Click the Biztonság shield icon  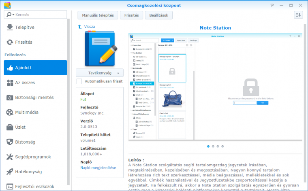(x=10, y=142)
